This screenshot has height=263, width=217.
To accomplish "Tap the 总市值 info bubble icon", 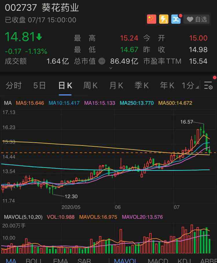I will coord(102,61).
